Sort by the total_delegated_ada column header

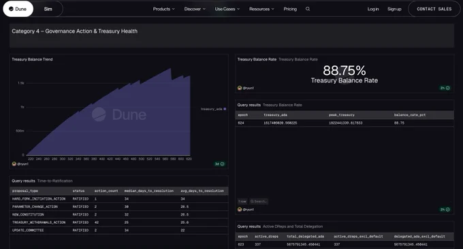(305, 236)
